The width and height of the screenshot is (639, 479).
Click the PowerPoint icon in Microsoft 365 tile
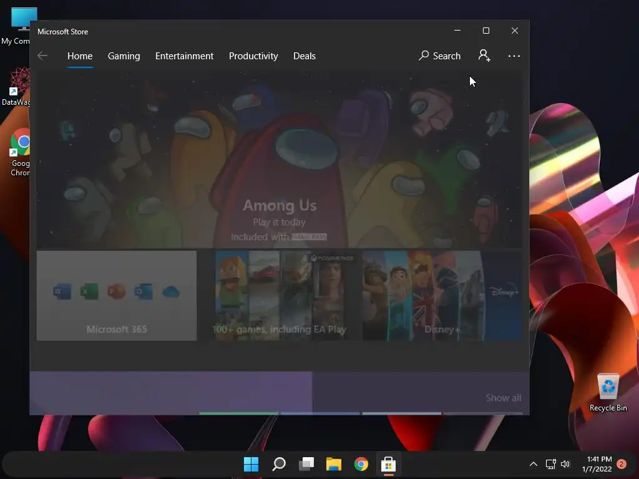coord(116,292)
